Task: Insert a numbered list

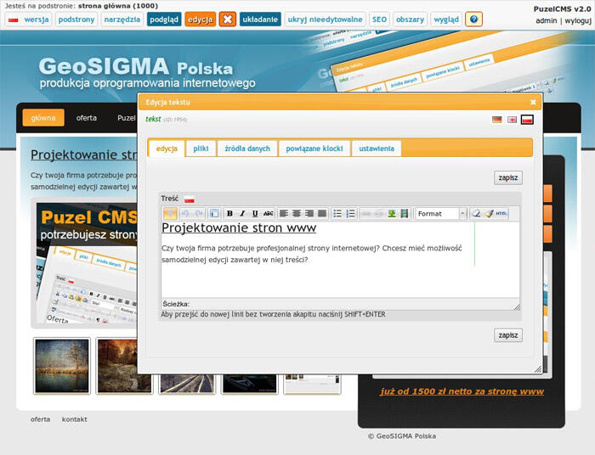Action: (x=351, y=214)
